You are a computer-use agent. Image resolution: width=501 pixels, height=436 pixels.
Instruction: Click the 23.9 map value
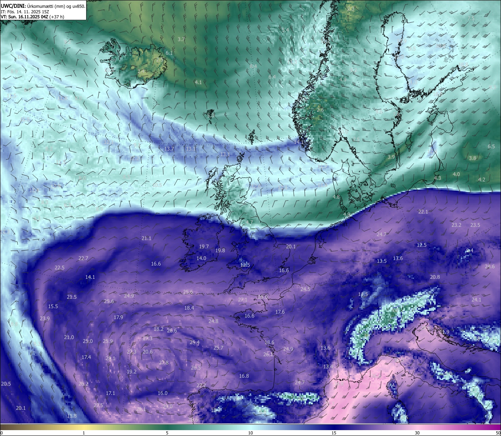coord(45,319)
